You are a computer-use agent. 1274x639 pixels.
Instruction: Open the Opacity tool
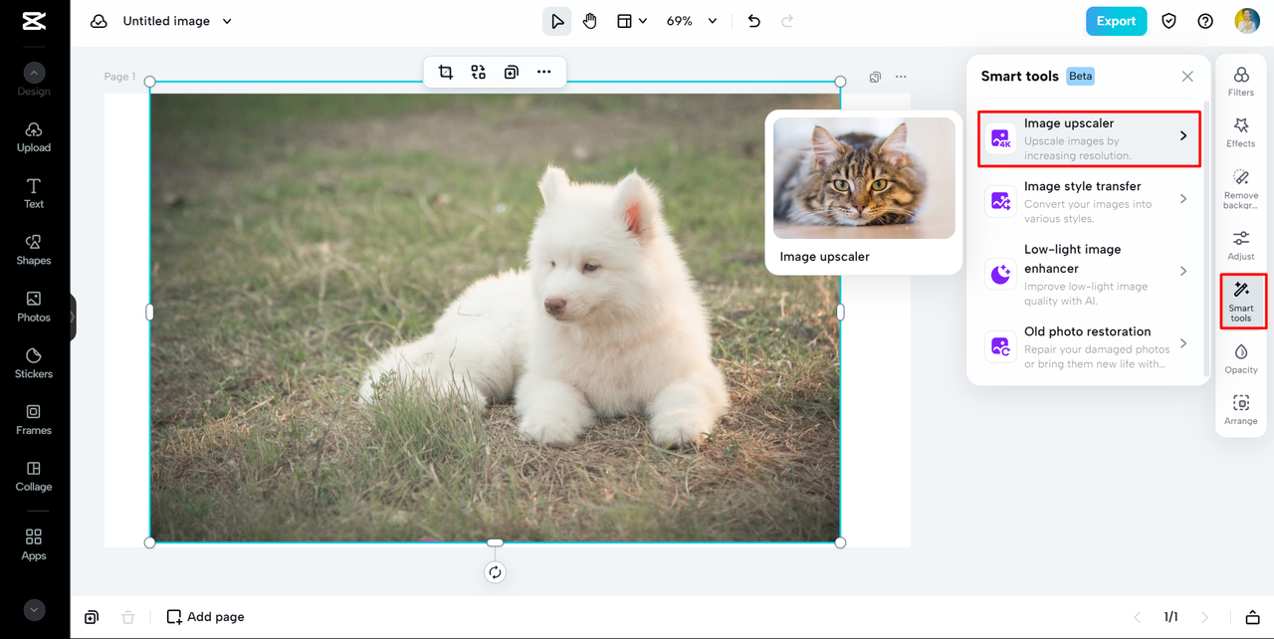tap(1241, 358)
